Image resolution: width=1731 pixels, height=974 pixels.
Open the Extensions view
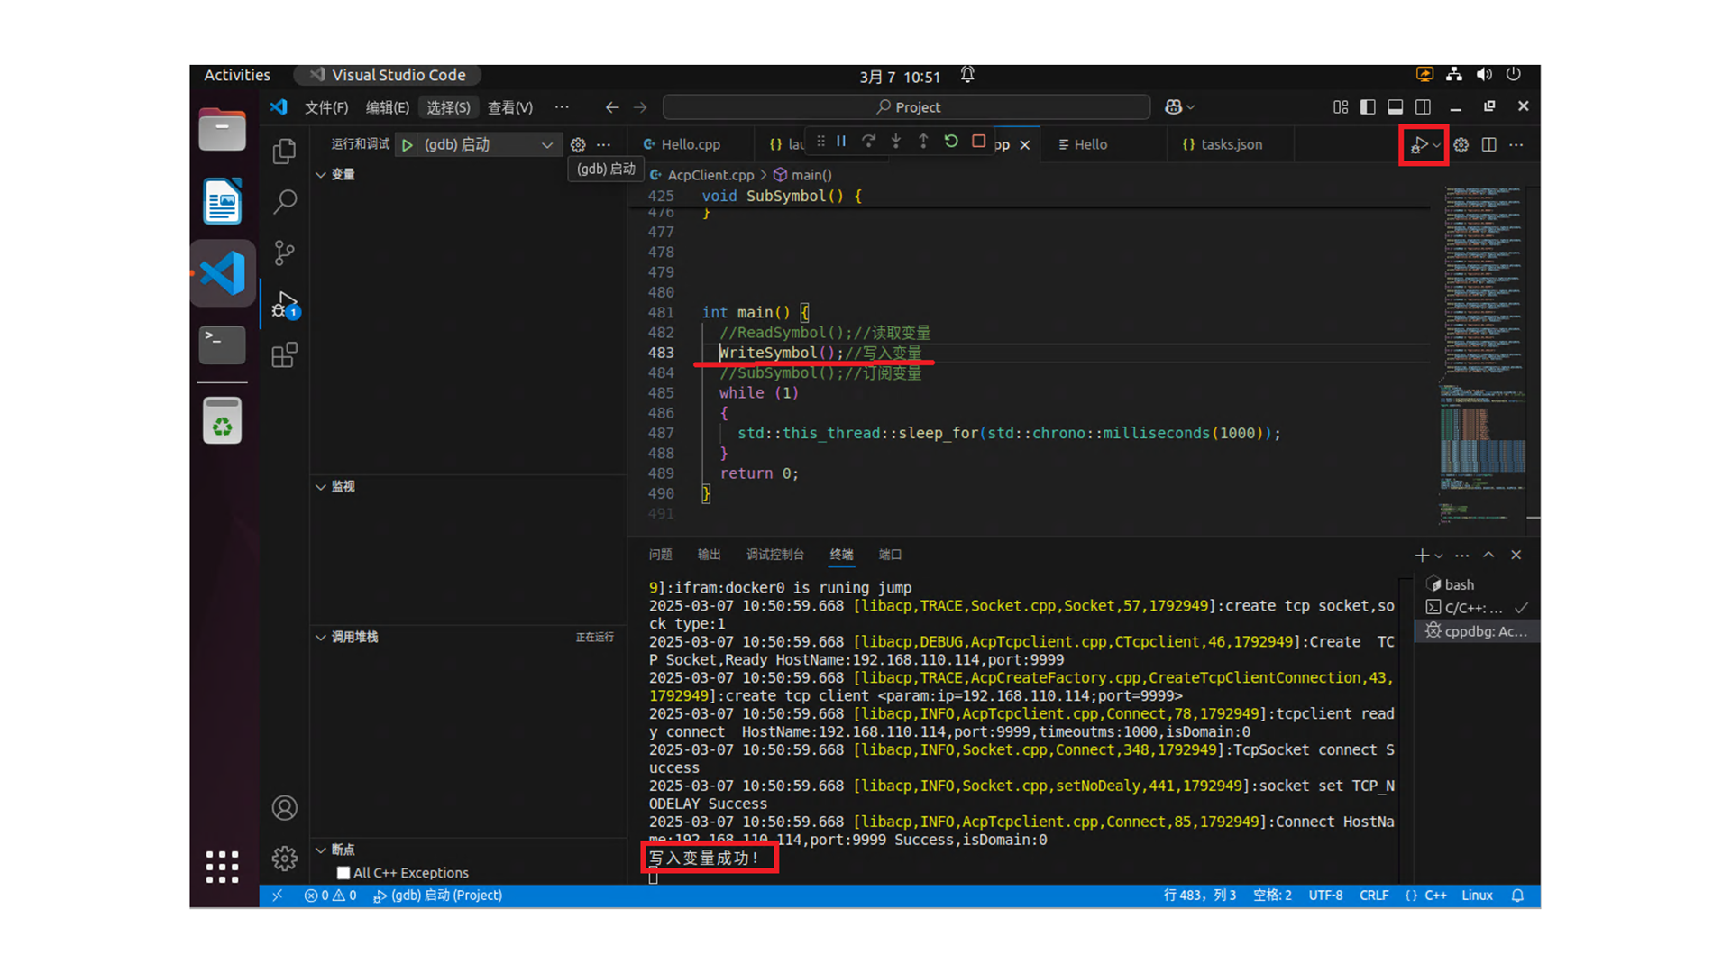[285, 355]
